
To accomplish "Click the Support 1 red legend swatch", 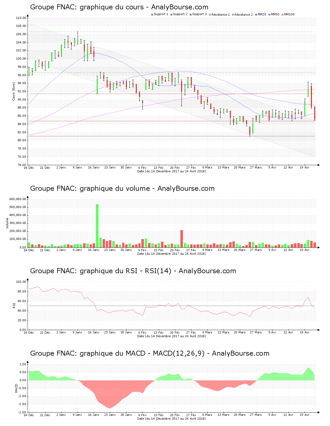I will pos(152,15).
